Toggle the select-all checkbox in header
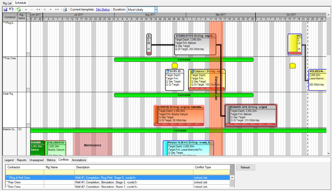332x191 pixels. (x=28, y=19)
